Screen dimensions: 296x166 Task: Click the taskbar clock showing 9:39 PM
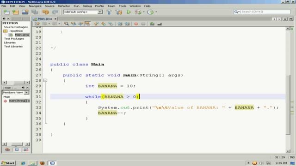click(281, 163)
